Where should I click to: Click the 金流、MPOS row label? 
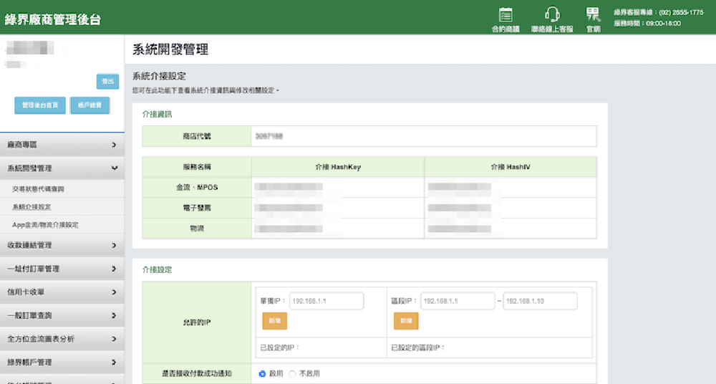click(197, 188)
